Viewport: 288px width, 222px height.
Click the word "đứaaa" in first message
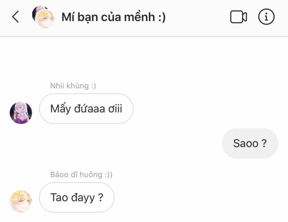point(89,109)
